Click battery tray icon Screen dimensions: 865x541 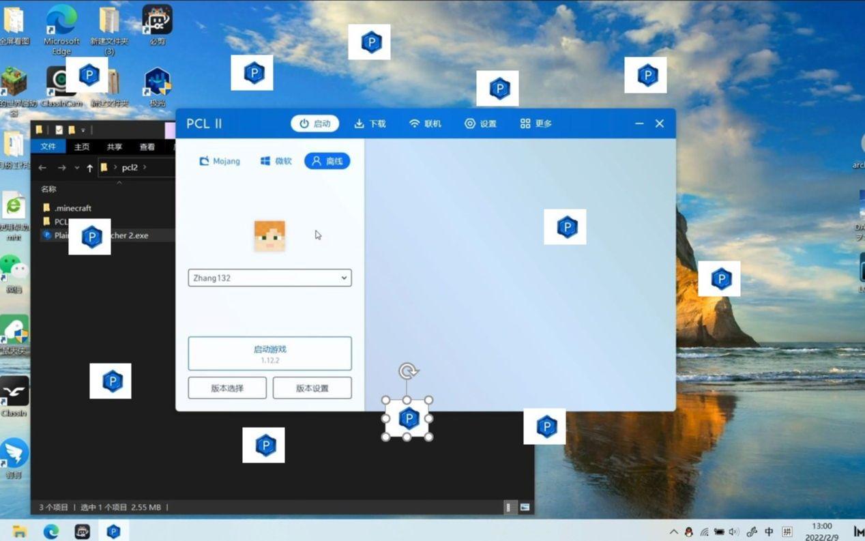point(719,531)
